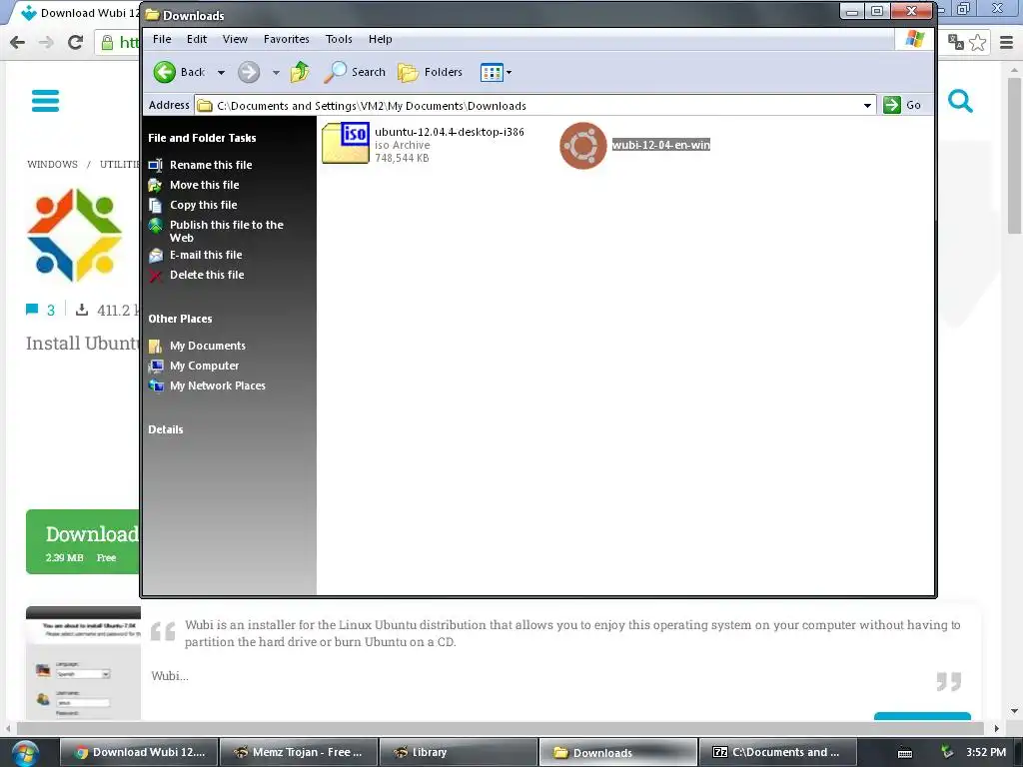This screenshot has height=767, width=1023.
Task: Click Publish this file to the Web
Action: (x=227, y=231)
